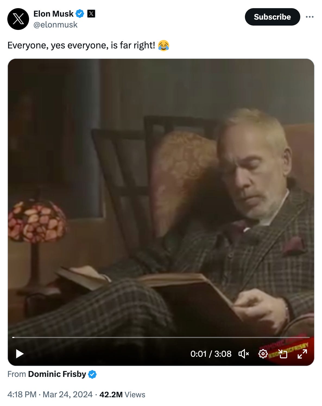Click the 0:01 / 3:08 time display
Image resolution: width=322 pixels, height=406 pixels.
[211, 354]
